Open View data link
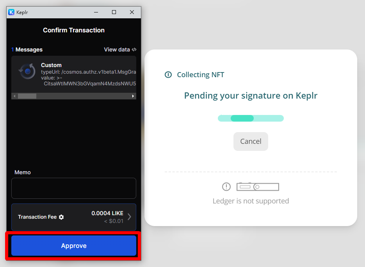The width and height of the screenshot is (365, 267). click(x=120, y=50)
